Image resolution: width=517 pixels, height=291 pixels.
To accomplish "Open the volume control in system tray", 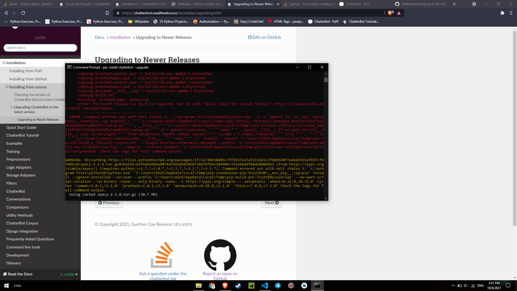I will tap(466, 286).
